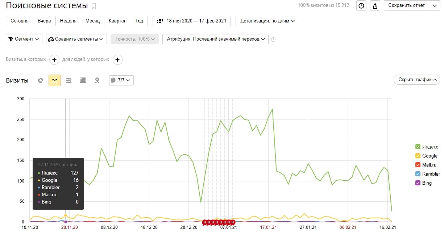
Task: Click the Визиты metric label
Action: [17, 80]
